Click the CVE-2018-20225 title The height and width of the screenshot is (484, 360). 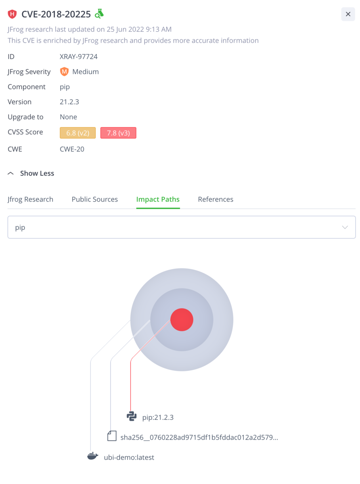[x=56, y=15]
